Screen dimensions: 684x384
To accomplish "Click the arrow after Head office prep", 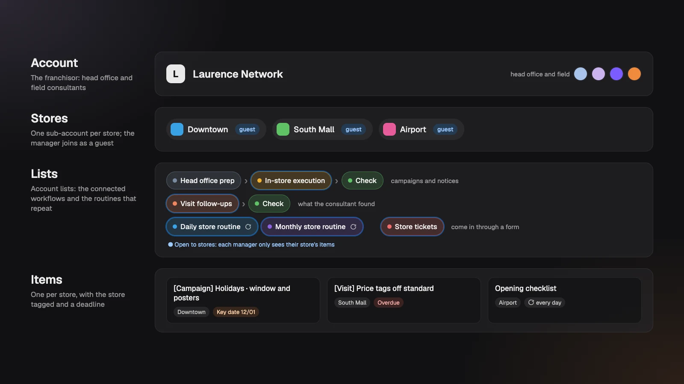I will 246,181.
